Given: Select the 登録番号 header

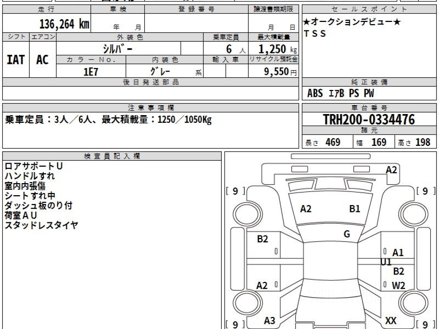Looking at the screenshot, I should 196,10.
